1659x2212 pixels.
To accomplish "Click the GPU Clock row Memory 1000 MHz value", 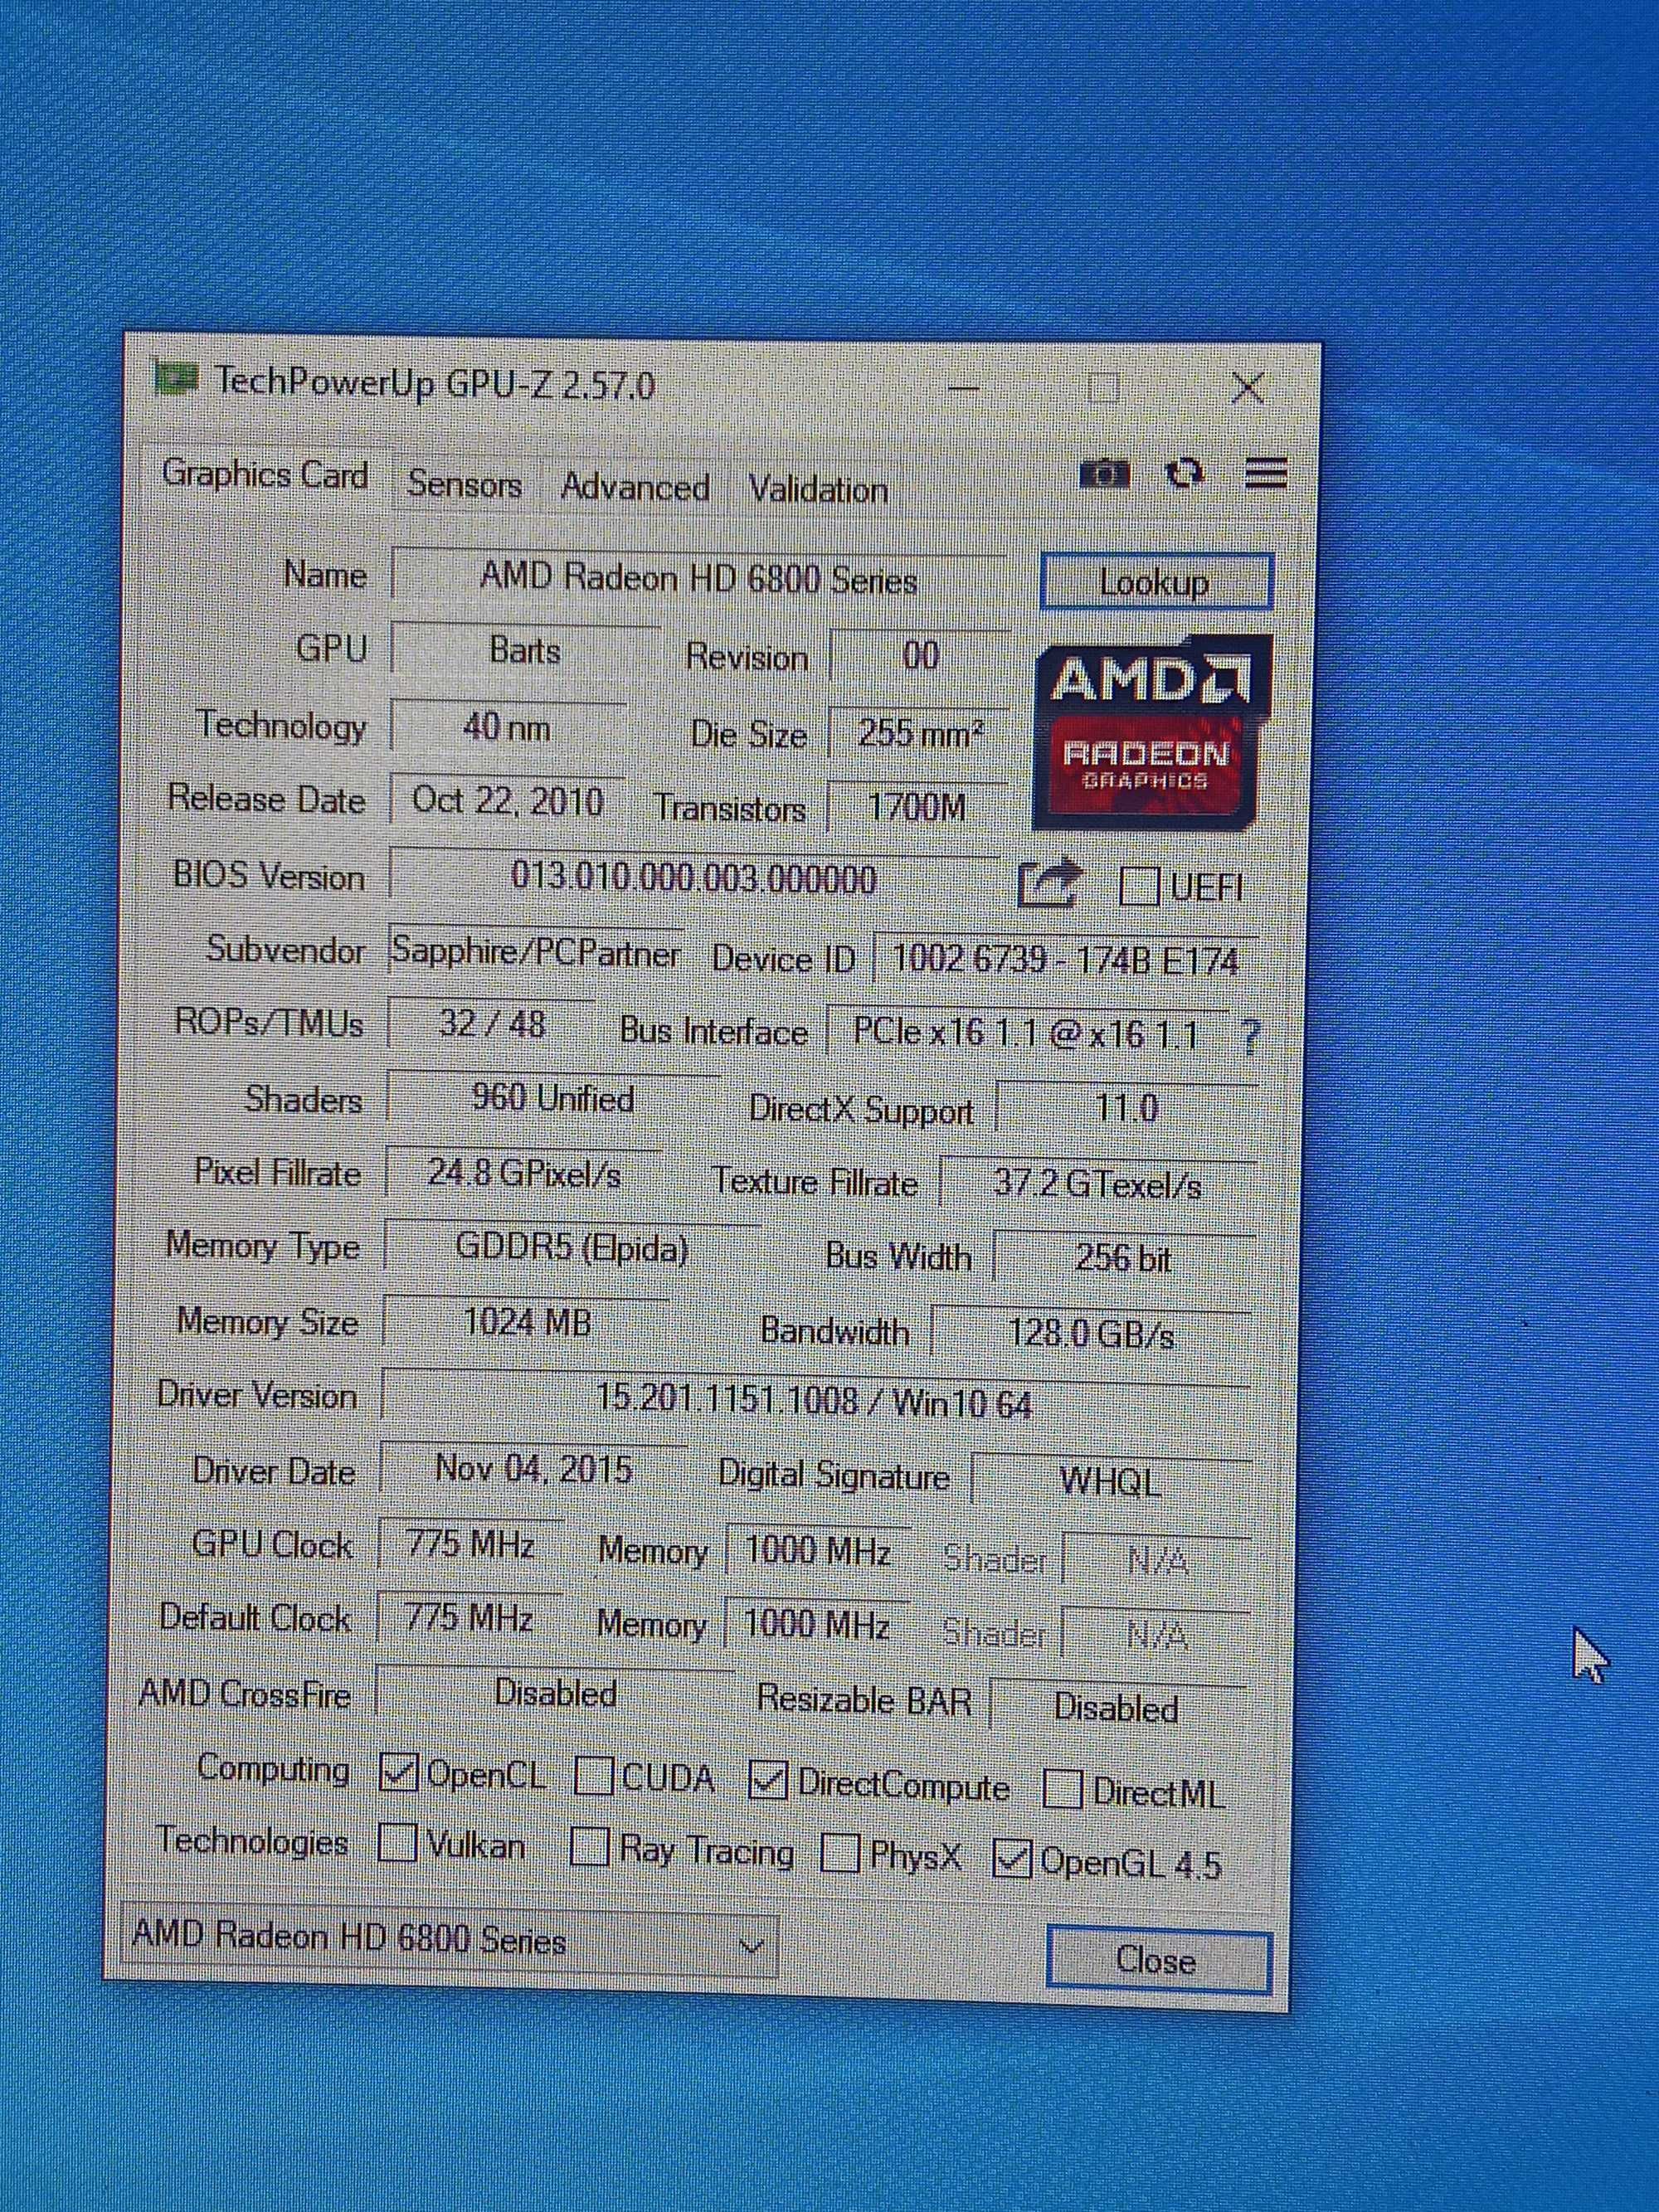I will [x=817, y=1552].
